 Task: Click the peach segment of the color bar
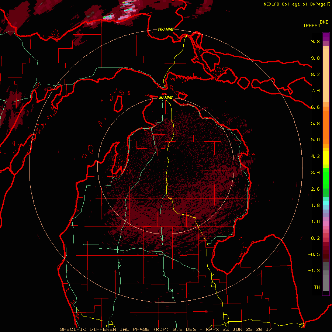pos(326,76)
